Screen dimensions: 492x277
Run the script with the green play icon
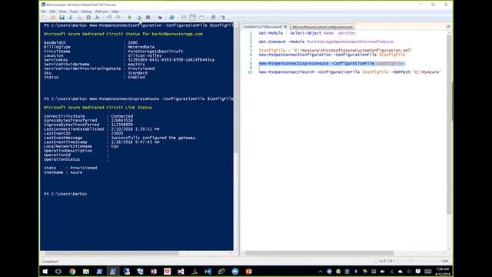130,18
